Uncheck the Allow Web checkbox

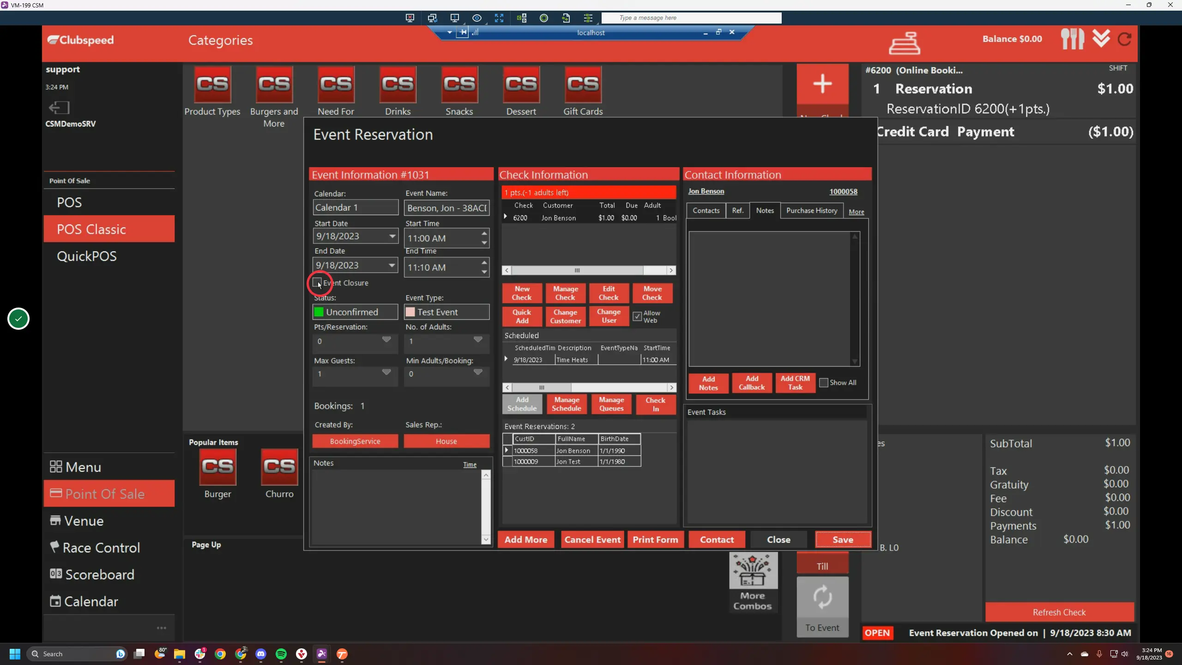coord(637,316)
